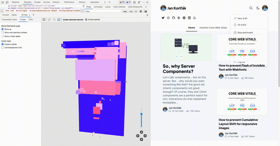Pan 3D view up with arrow control

pos(141,132)
